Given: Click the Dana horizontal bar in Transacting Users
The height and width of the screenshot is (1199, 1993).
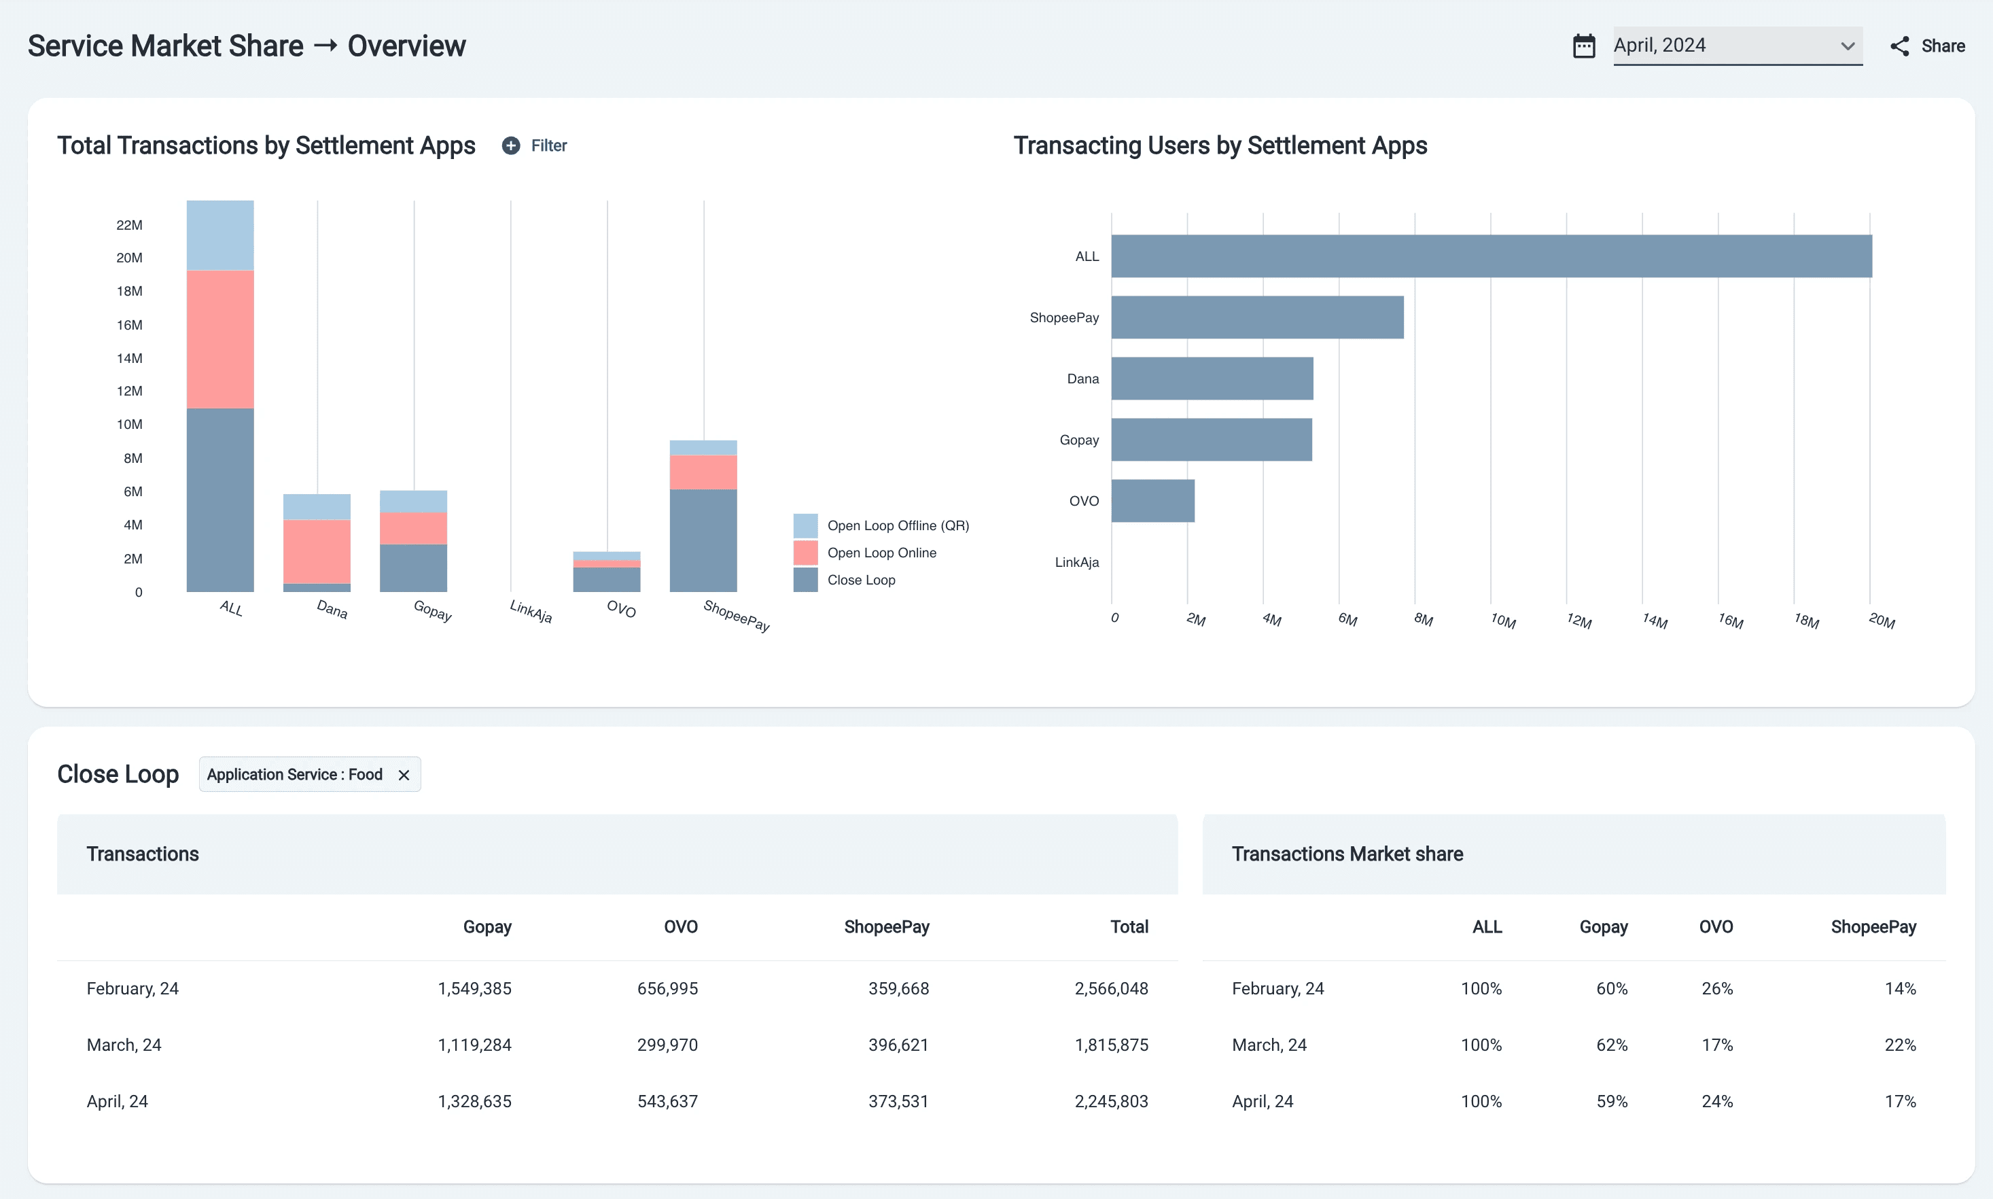Looking at the screenshot, I should coord(1212,378).
